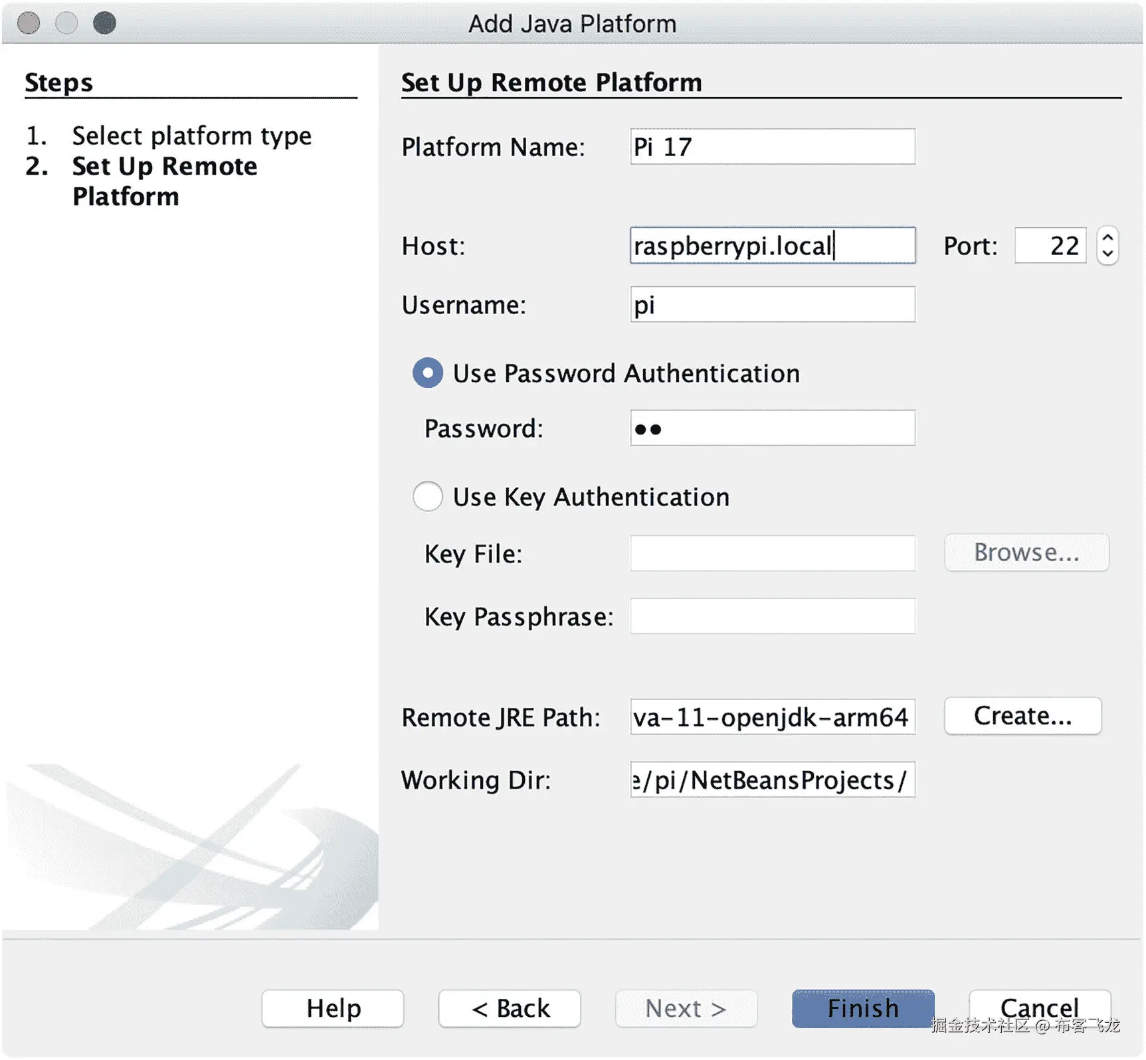Select Use Password Authentication radio button

(x=427, y=373)
